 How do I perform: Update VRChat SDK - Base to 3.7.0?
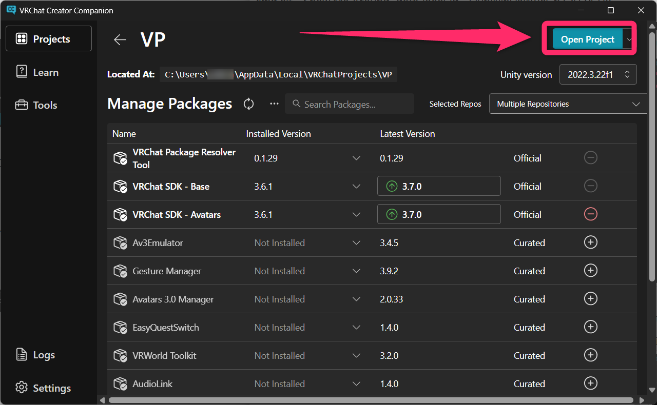(x=439, y=186)
